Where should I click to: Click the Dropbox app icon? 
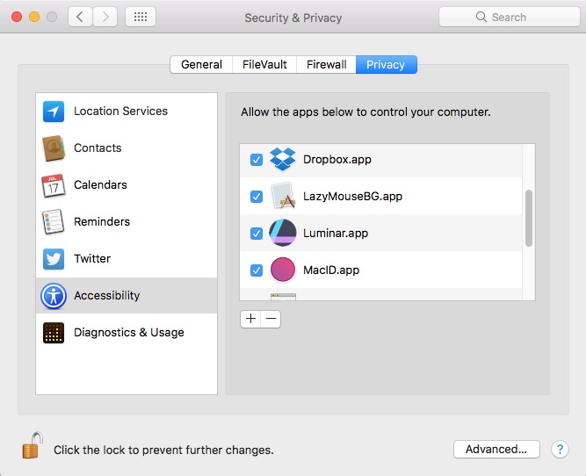(x=283, y=159)
